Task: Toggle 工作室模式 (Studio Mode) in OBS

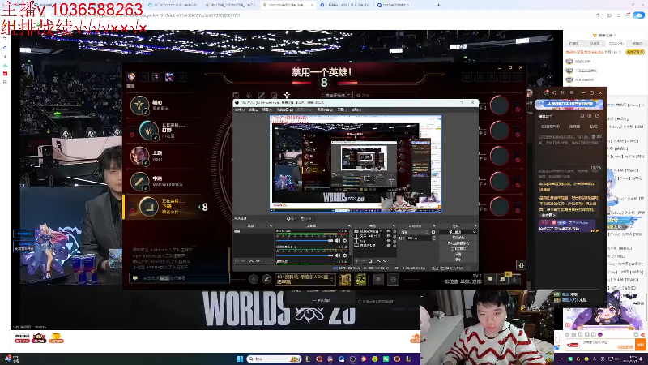Action: tap(458, 249)
